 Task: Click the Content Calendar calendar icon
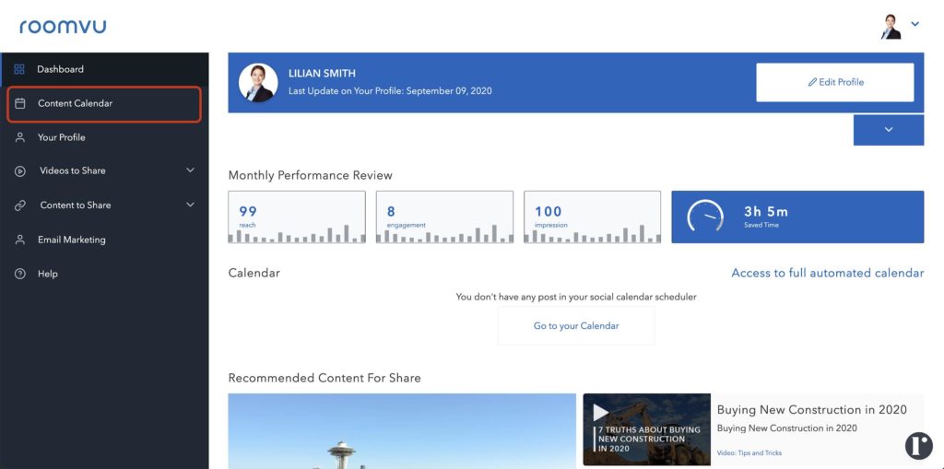(x=19, y=103)
